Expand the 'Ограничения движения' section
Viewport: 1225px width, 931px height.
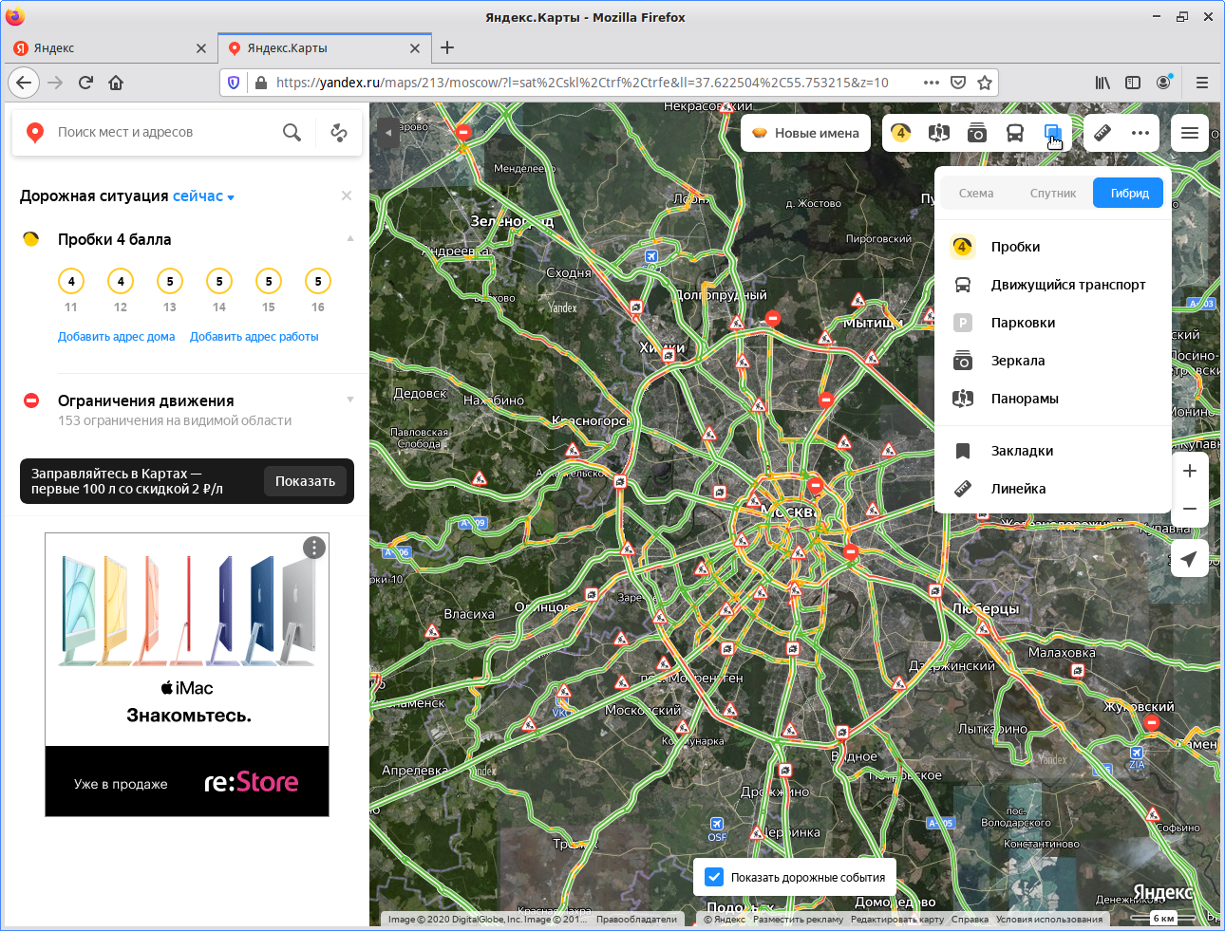(350, 400)
